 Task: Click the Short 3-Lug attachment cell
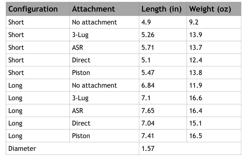coord(104,35)
